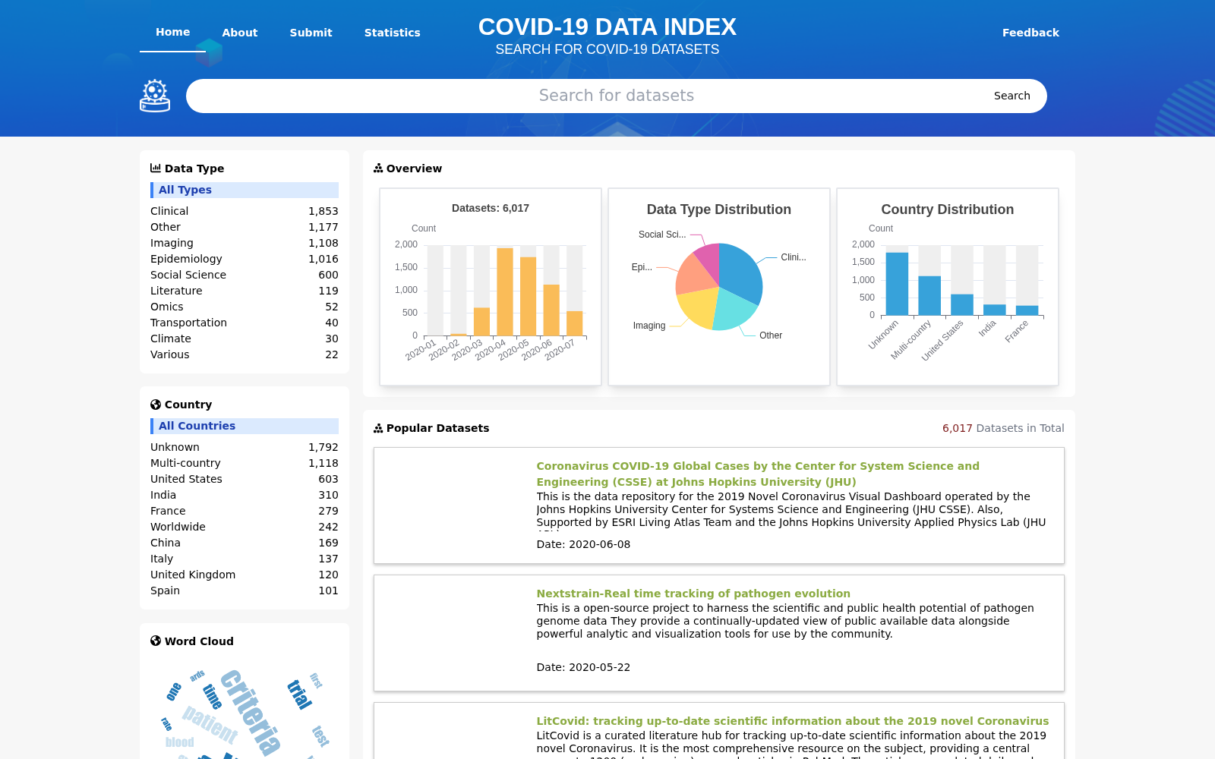
Task: Filter by China
Action: 245,543
